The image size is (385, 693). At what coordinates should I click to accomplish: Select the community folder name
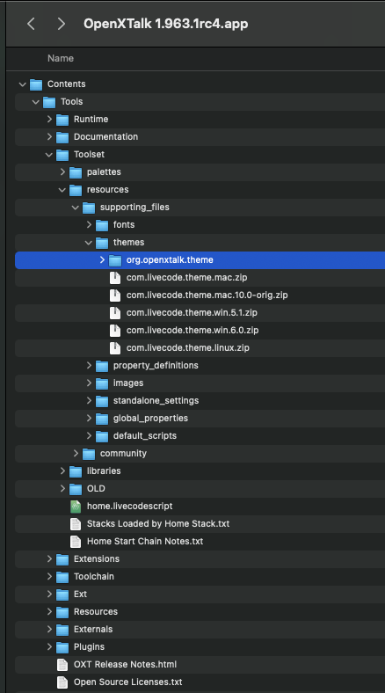click(123, 454)
